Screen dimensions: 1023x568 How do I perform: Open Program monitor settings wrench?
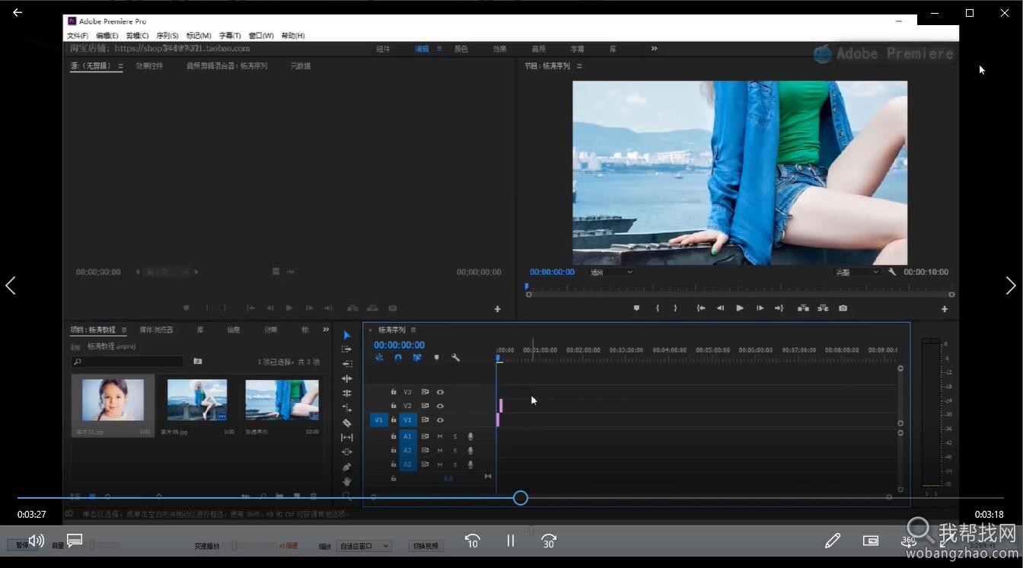point(891,272)
